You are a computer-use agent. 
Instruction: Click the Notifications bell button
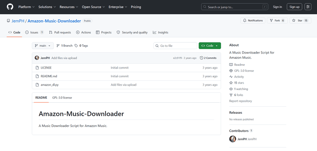pos(253,21)
